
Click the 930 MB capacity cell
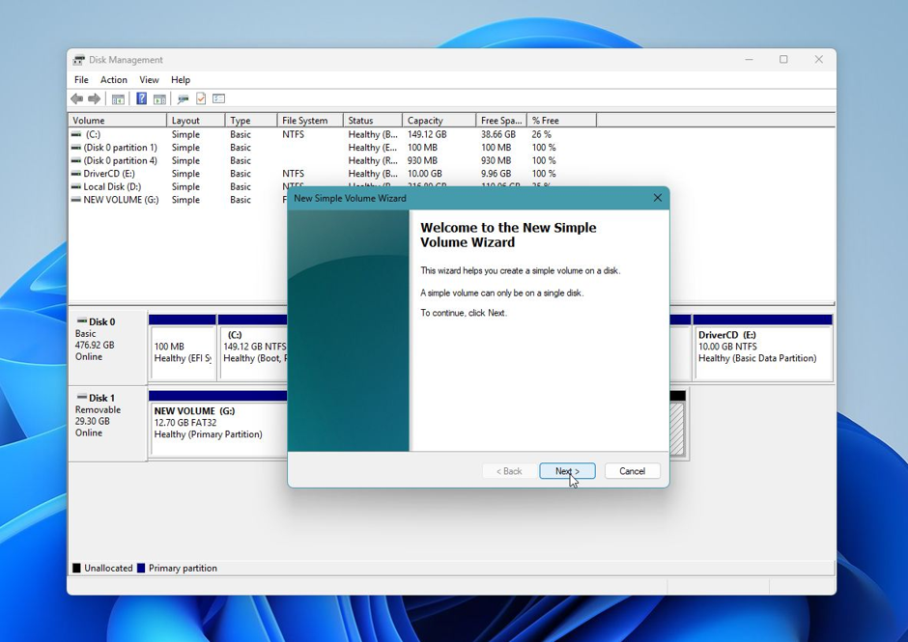[422, 160]
